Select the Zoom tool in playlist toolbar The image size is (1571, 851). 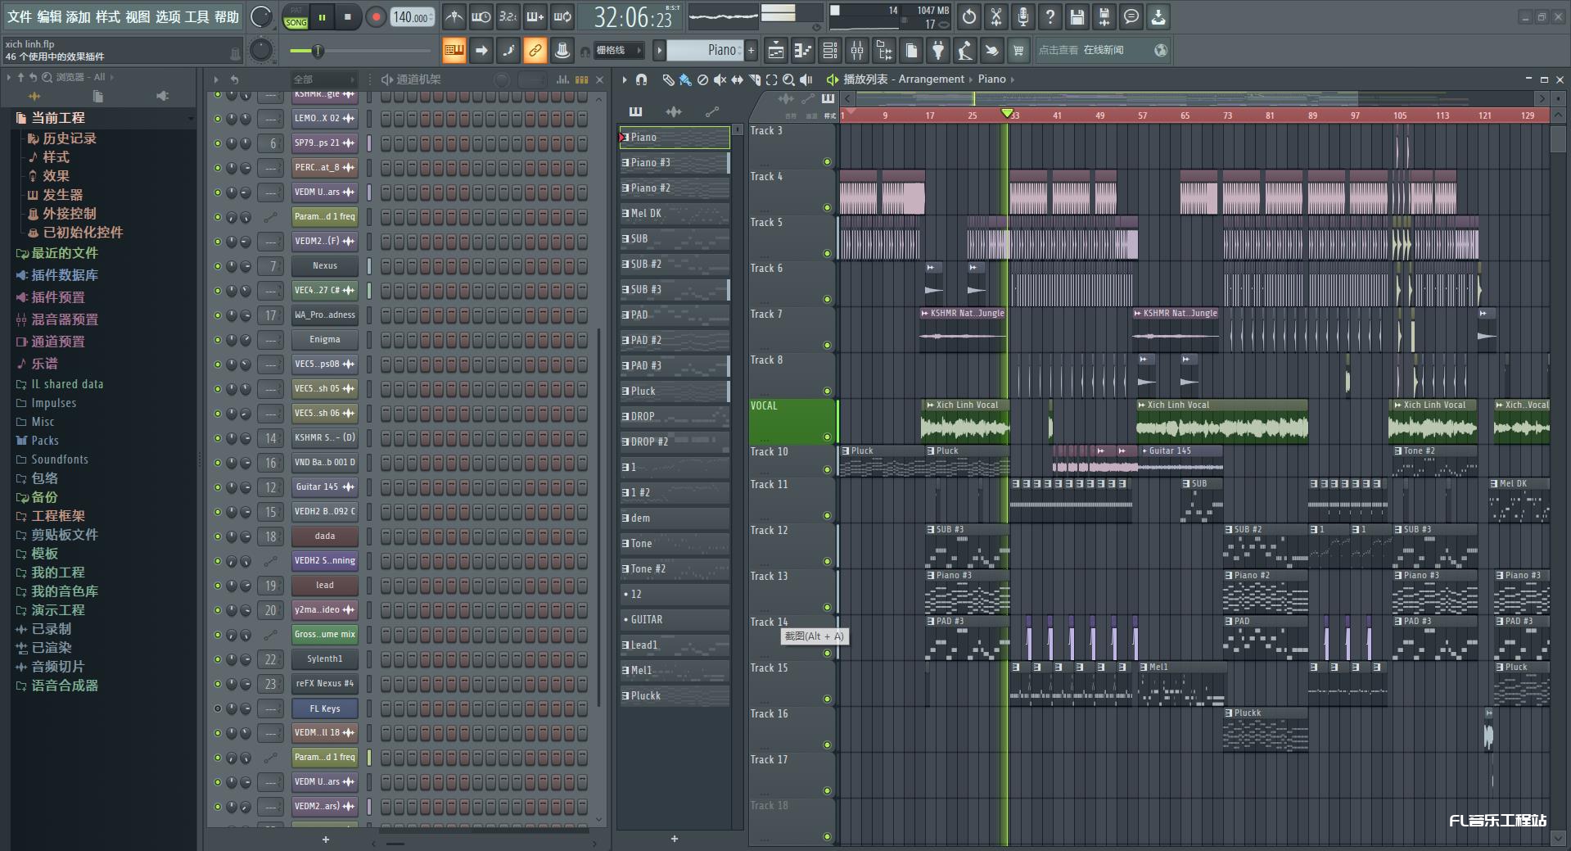pos(788,79)
